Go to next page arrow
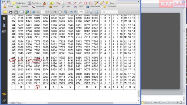The image size is (187, 105). pos(38,12)
